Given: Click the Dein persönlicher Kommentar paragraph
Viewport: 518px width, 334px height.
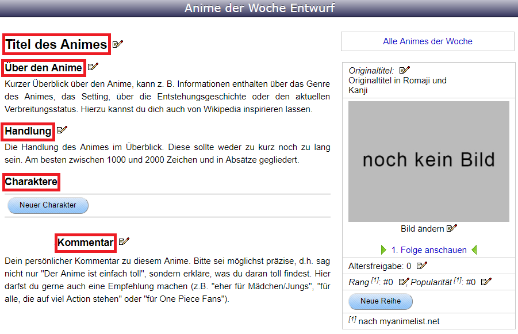Looking at the screenshot, I should point(167,280).
